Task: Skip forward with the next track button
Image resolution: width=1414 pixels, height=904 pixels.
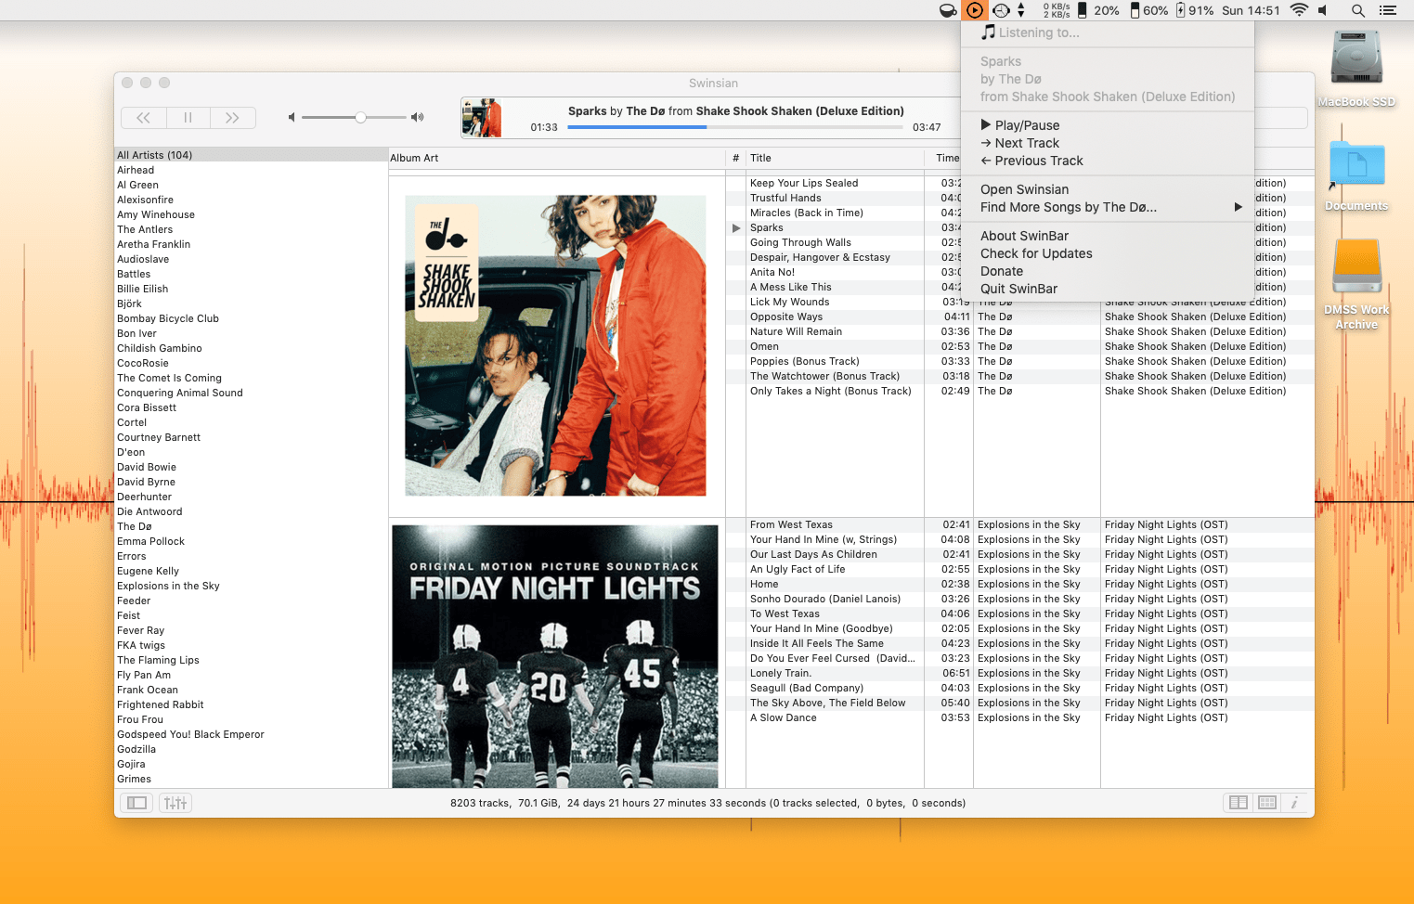Action: [233, 118]
